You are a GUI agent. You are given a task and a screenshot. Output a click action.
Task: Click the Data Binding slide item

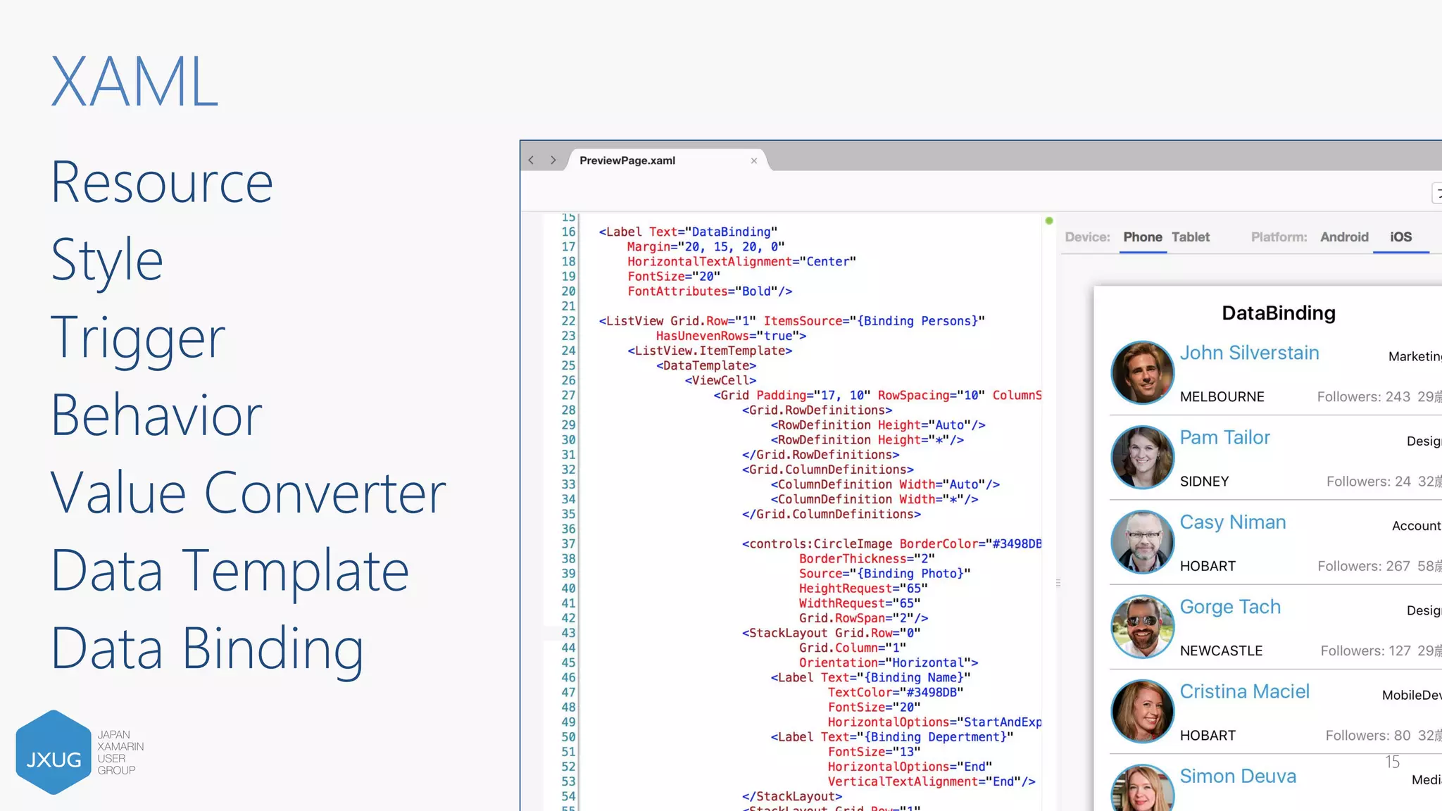point(208,650)
